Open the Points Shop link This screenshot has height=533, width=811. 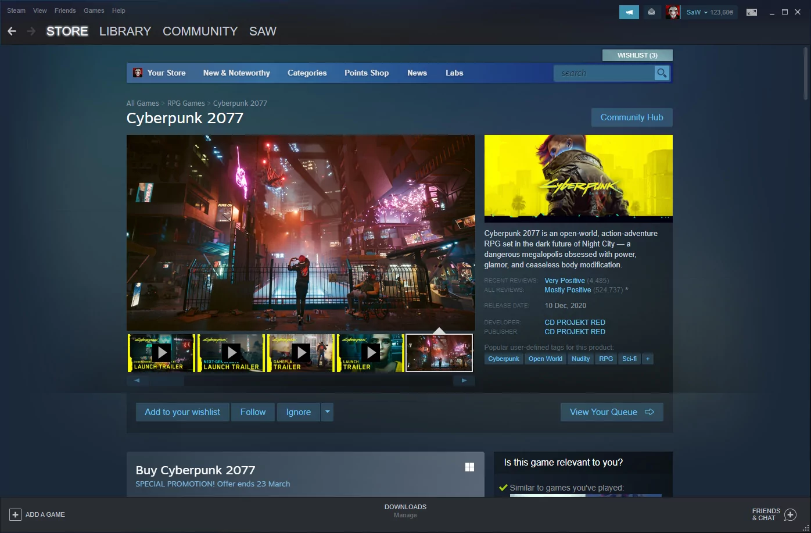click(x=367, y=73)
